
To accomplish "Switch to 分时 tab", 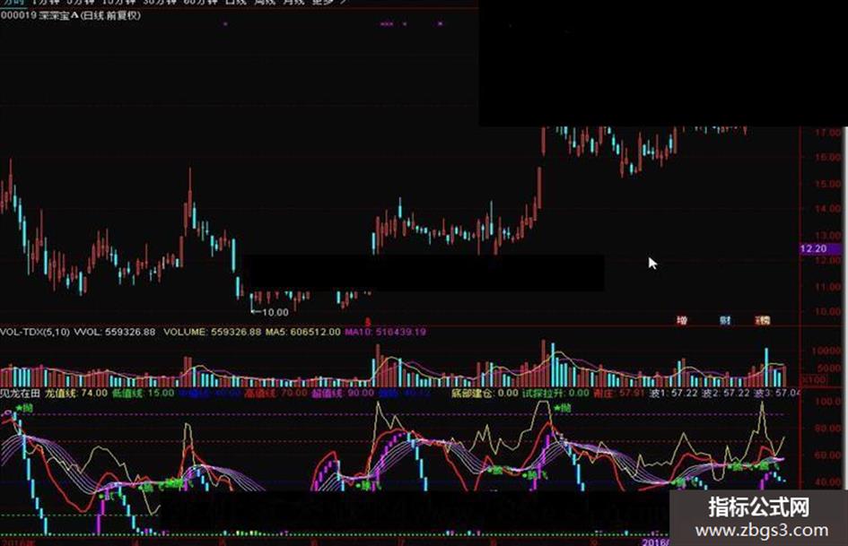I will click(12, 2).
